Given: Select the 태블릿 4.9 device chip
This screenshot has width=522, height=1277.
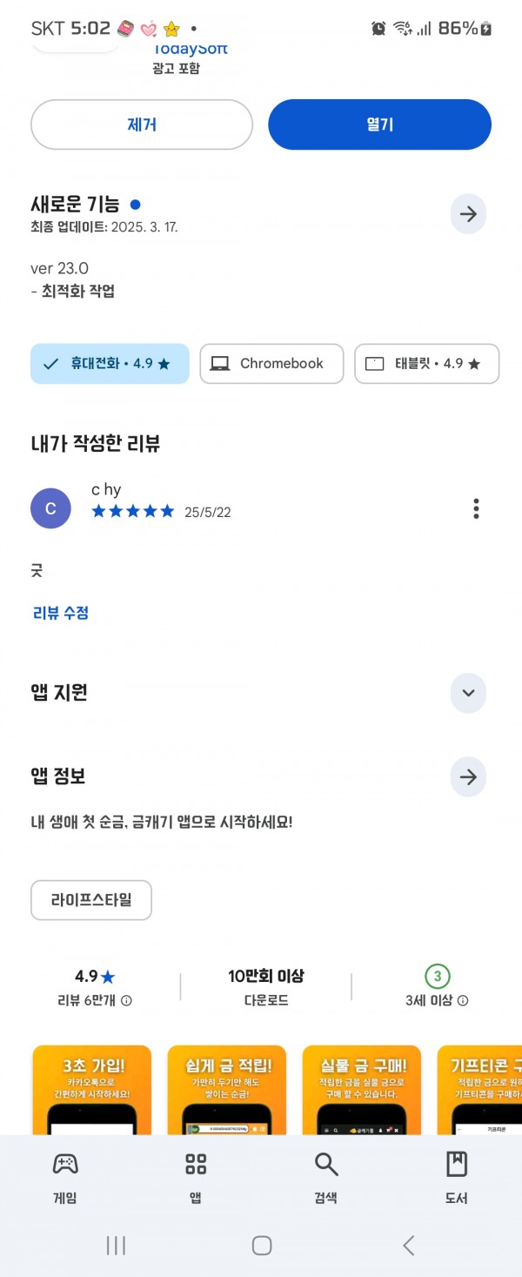Looking at the screenshot, I should click(427, 364).
